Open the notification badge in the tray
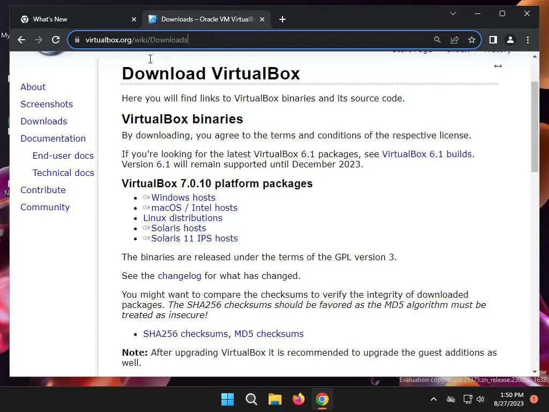 click(x=534, y=399)
